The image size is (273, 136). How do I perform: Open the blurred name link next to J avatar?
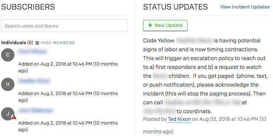(36, 111)
